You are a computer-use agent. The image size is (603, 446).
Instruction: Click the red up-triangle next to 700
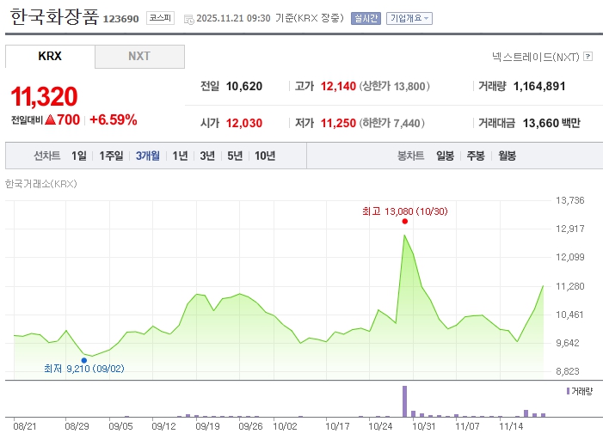[x=50, y=119]
